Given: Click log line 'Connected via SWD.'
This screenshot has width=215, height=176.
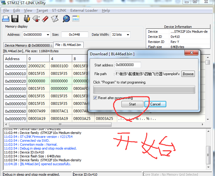Looking at the screenshot, I should click(27, 141).
